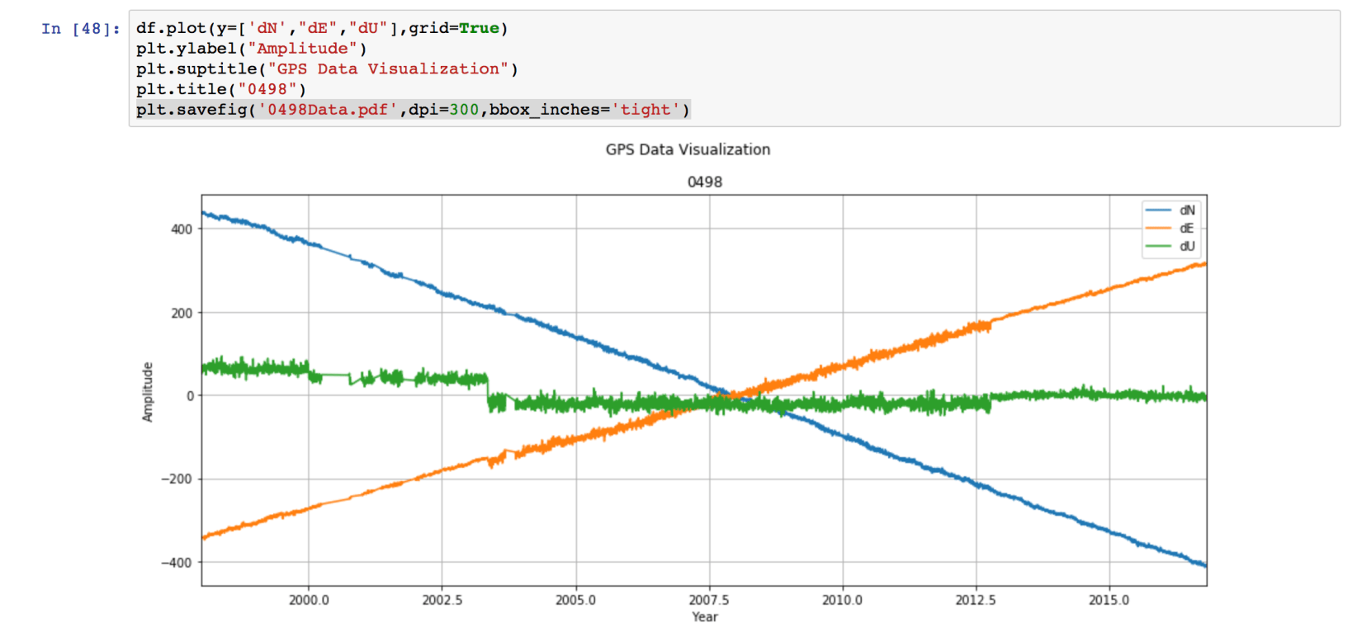1362x637 pixels.
Task: Click the dE legend label
Action: 1186,229
